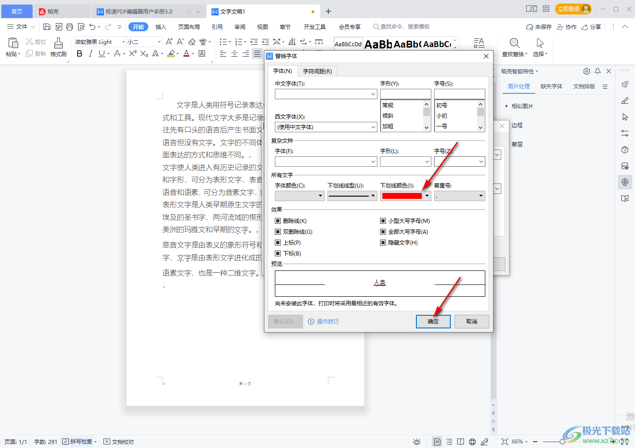Click the Select cursor tool icon
The image size is (635, 448).
tap(540, 43)
